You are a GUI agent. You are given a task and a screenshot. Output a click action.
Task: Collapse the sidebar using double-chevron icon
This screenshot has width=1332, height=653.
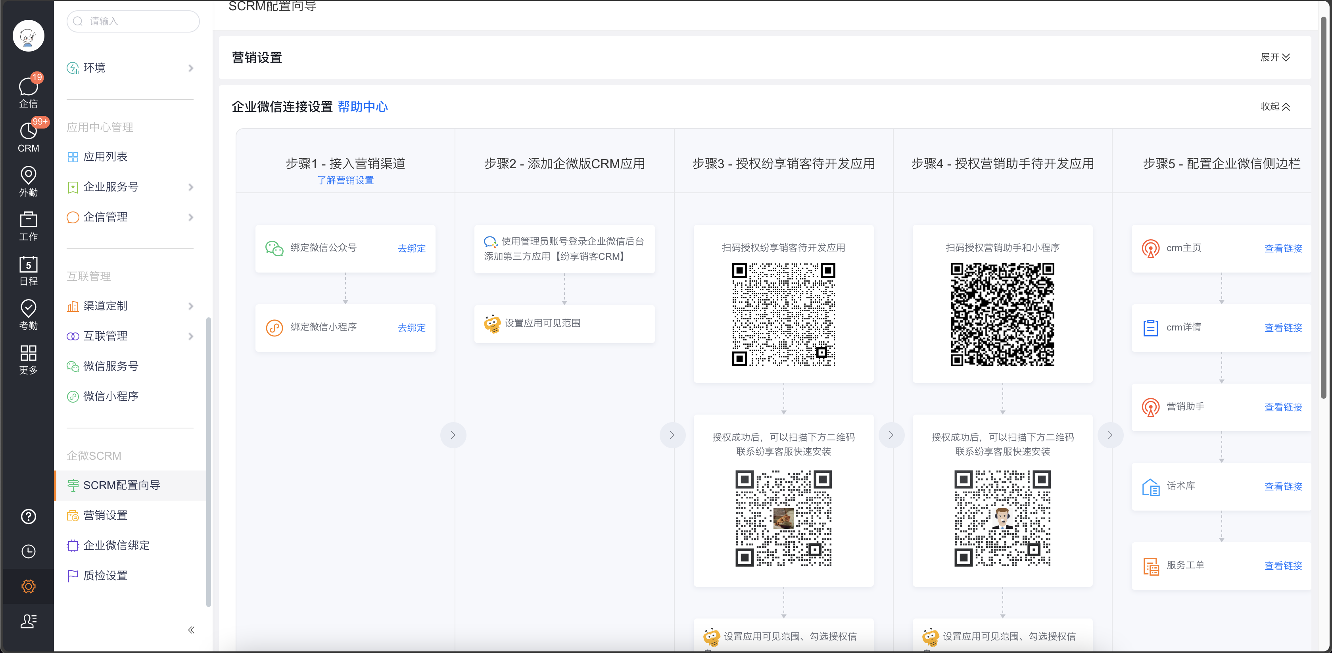(191, 630)
